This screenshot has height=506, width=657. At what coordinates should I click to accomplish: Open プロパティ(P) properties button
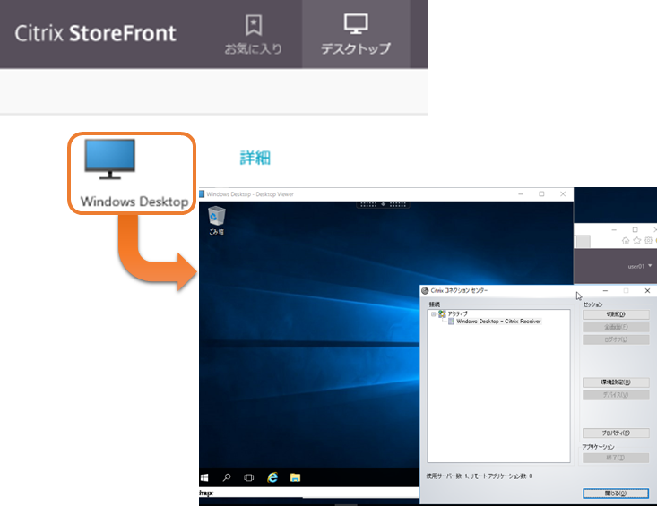coord(616,433)
